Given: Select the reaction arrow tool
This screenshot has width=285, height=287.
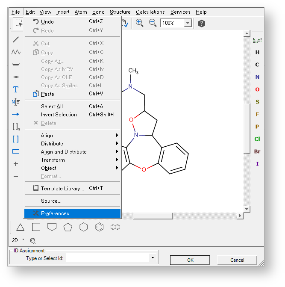Looking at the screenshot, I should [16, 114].
